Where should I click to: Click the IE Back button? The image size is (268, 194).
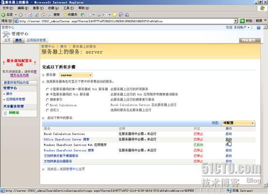tap(7, 15)
